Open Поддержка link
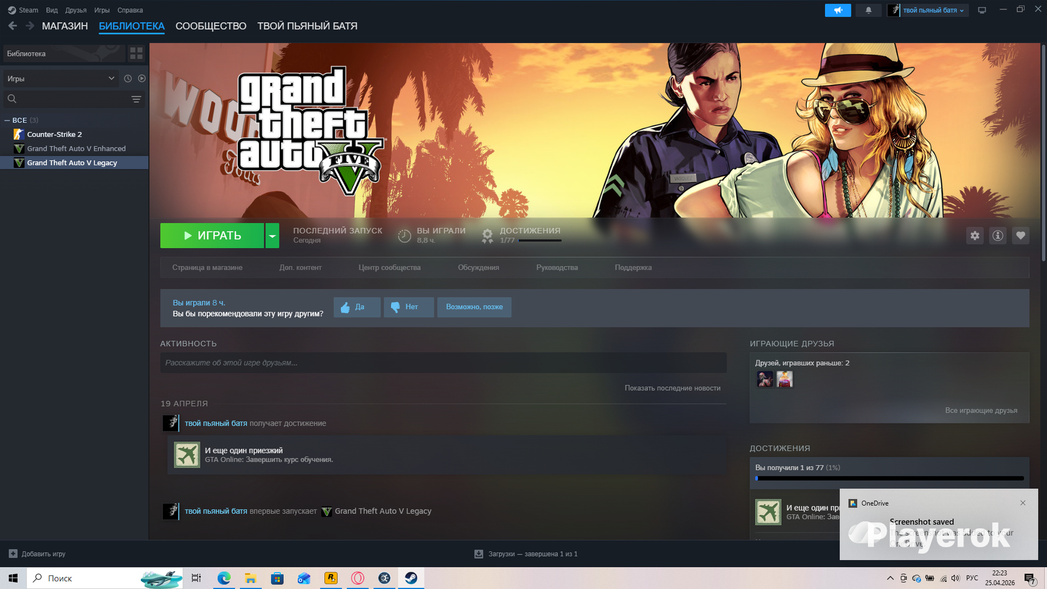This screenshot has height=589, width=1047. pyautogui.click(x=633, y=267)
